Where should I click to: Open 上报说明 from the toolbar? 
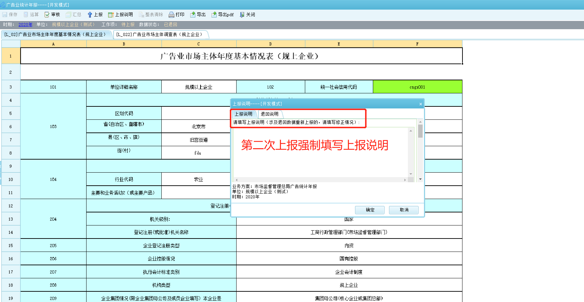click(x=111, y=15)
